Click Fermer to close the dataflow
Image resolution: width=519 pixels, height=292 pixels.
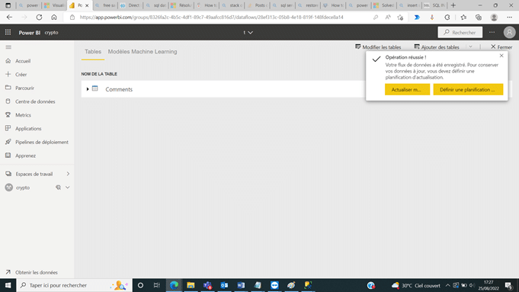tap(501, 47)
